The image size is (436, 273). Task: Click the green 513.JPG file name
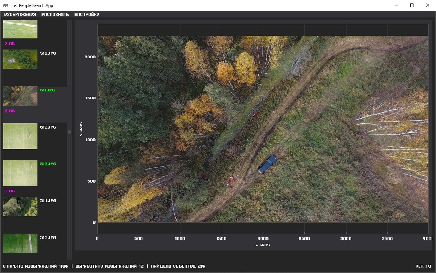(48, 164)
